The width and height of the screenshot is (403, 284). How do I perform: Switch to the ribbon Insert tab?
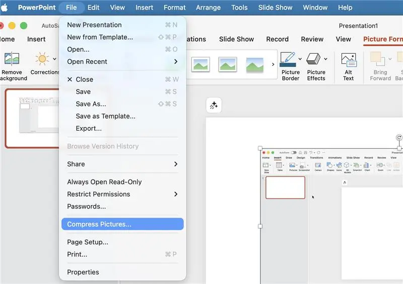pyautogui.click(x=36, y=39)
